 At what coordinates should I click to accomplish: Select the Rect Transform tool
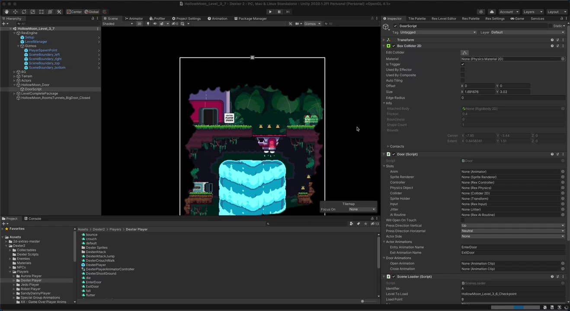42,12
